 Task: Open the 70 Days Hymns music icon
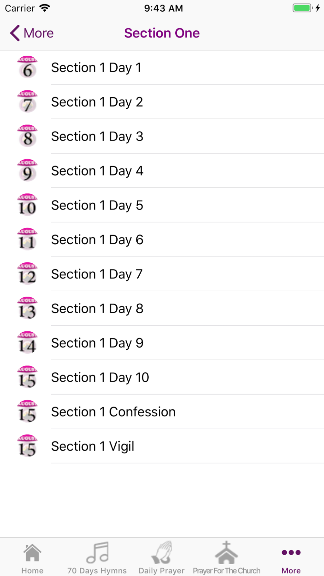97,552
